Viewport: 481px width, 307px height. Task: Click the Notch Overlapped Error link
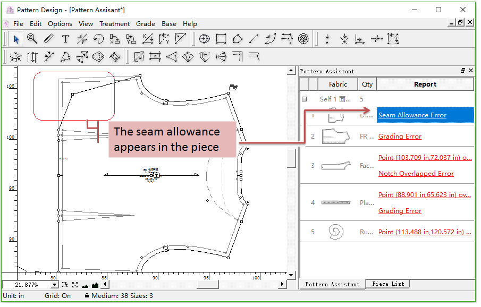(416, 174)
